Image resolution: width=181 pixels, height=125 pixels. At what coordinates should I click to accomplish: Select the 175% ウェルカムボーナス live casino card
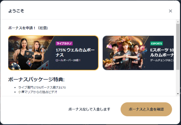point(53,53)
